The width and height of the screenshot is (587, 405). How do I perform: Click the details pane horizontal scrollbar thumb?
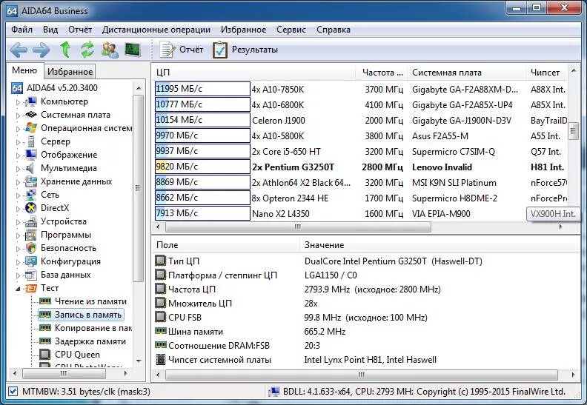361,375
